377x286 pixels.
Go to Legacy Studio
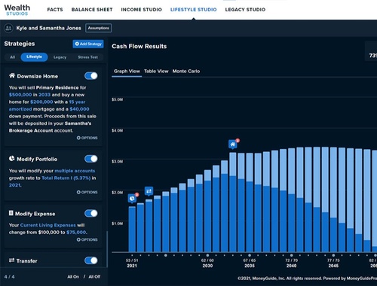pos(245,10)
